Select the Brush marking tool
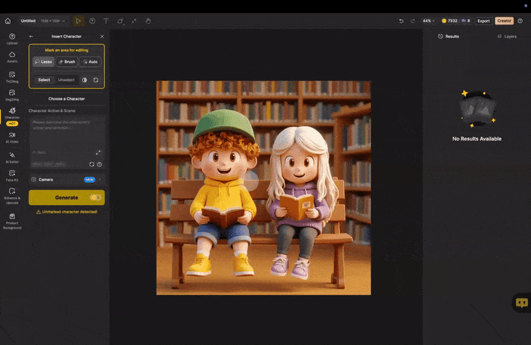 point(66,62)
